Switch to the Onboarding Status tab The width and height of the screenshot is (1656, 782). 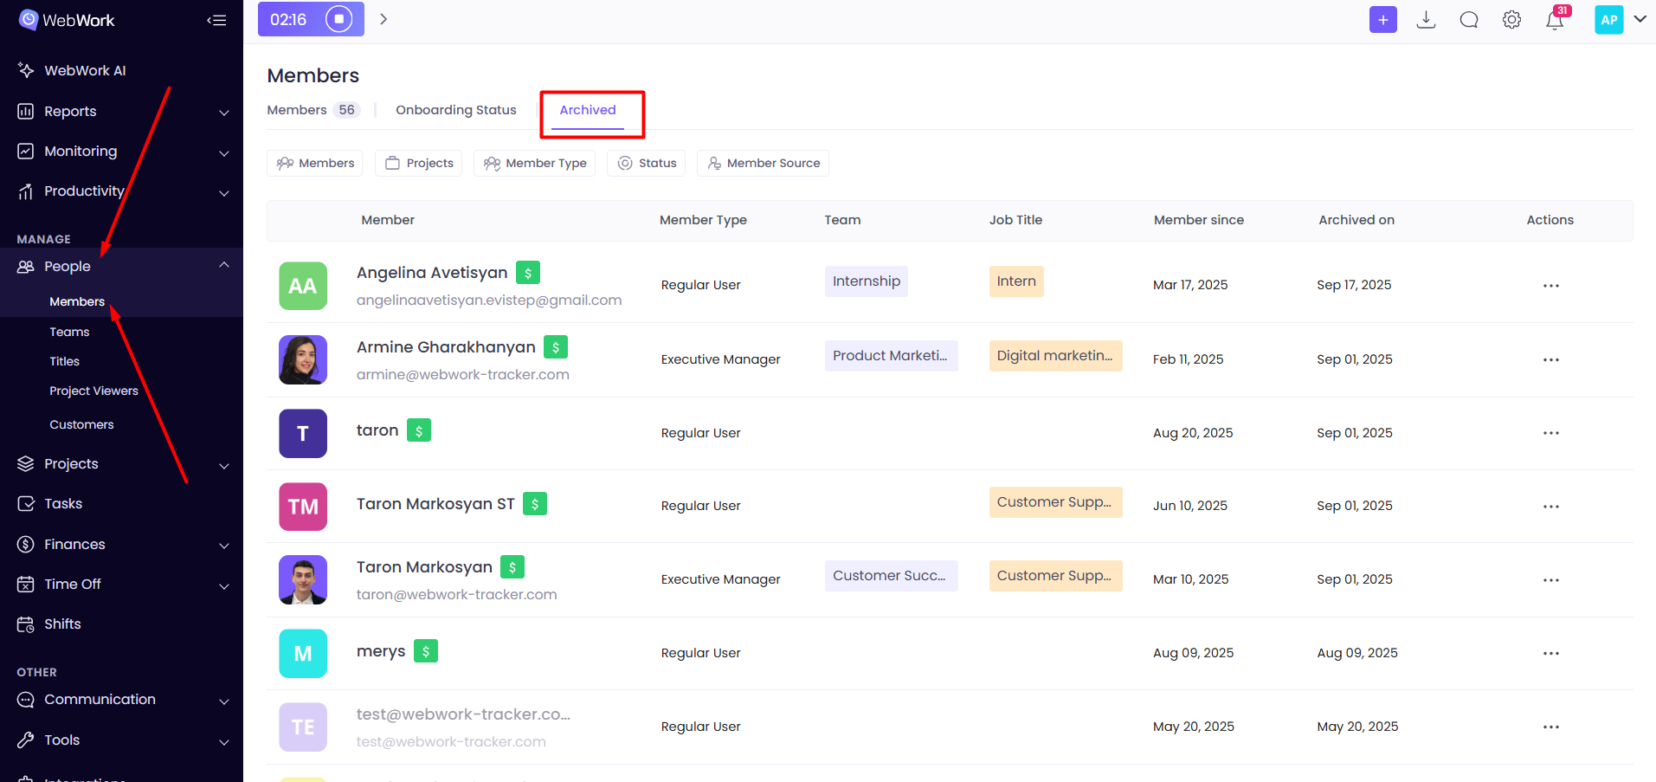click(x=456, y=110)
